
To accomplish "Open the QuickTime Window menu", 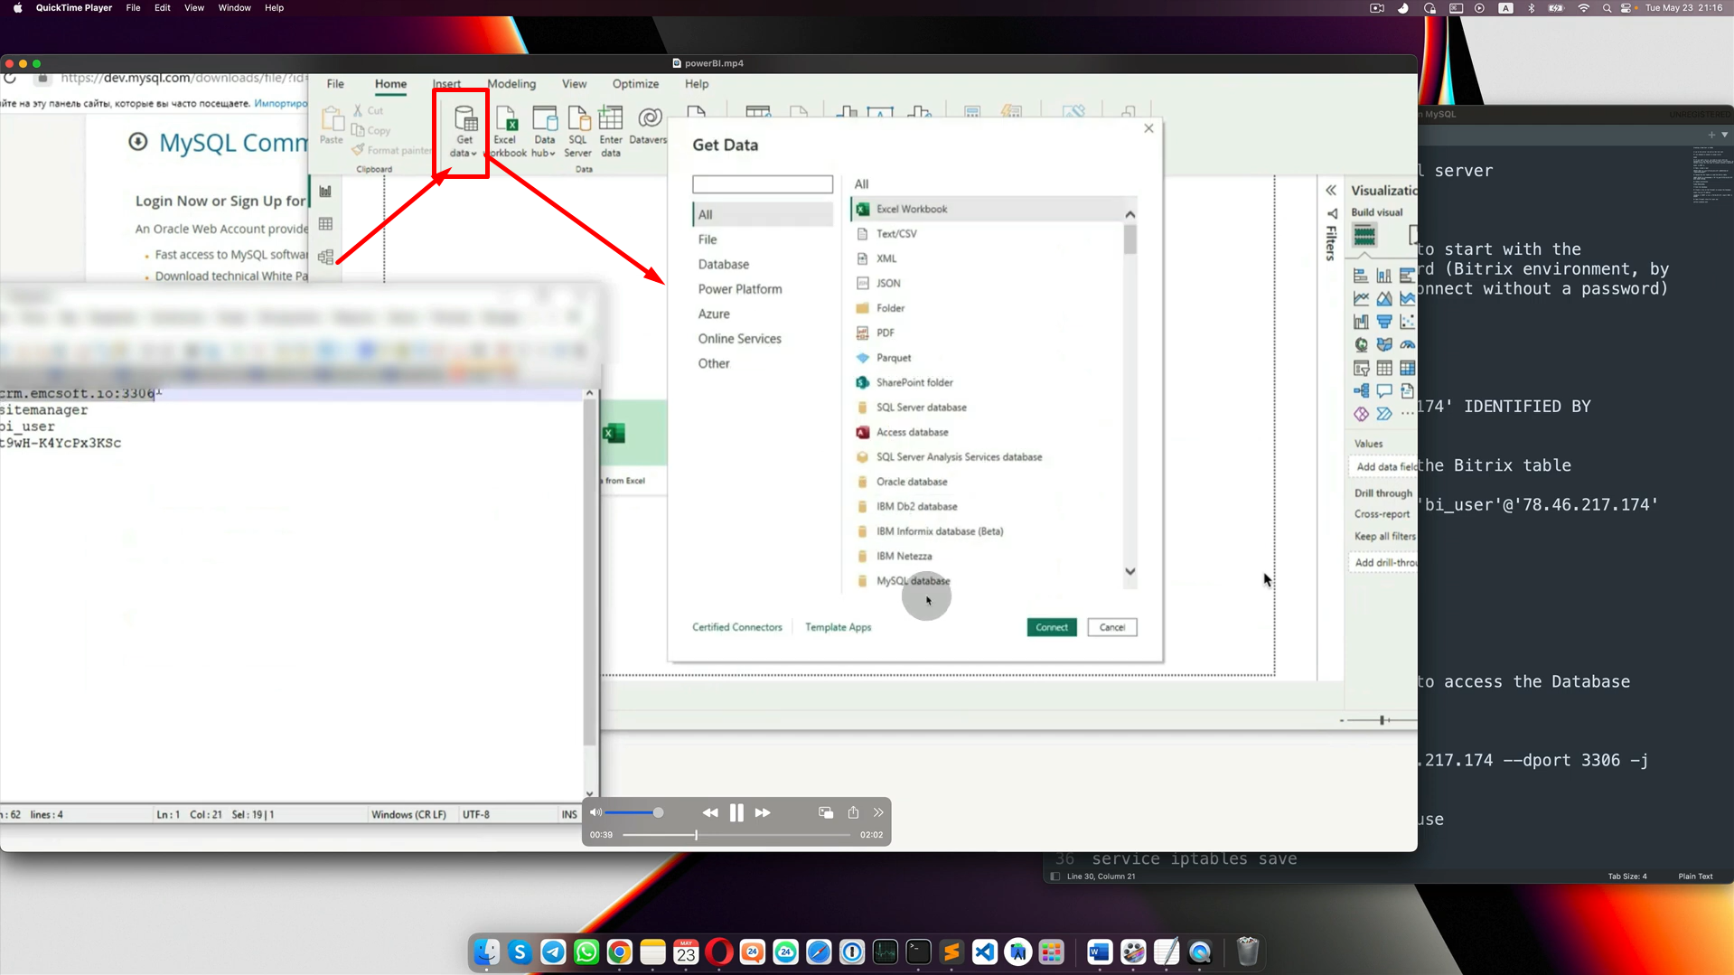I will click(x=234, y=8).
